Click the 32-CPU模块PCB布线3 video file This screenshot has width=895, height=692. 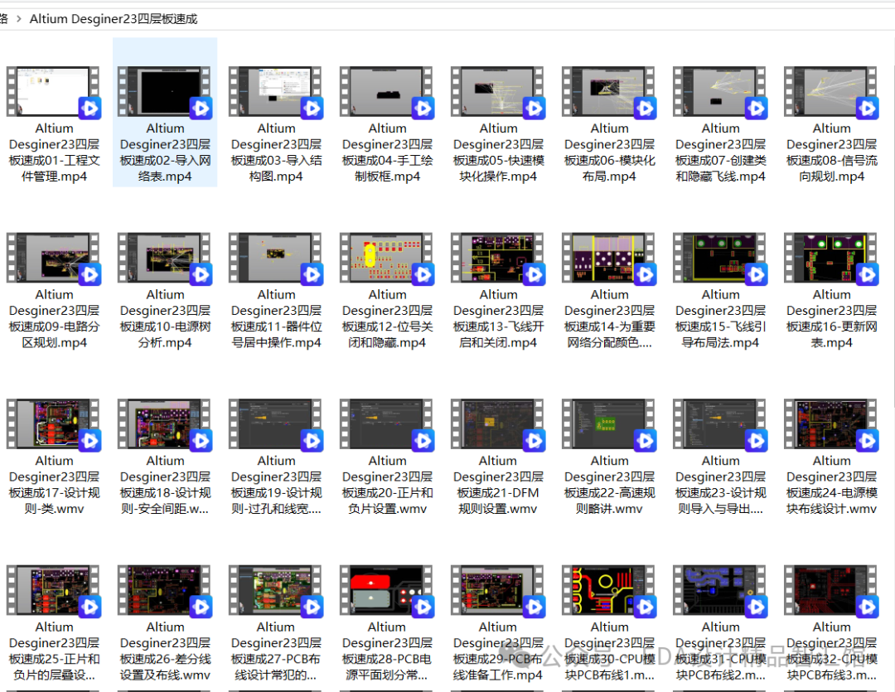point(831,591)
